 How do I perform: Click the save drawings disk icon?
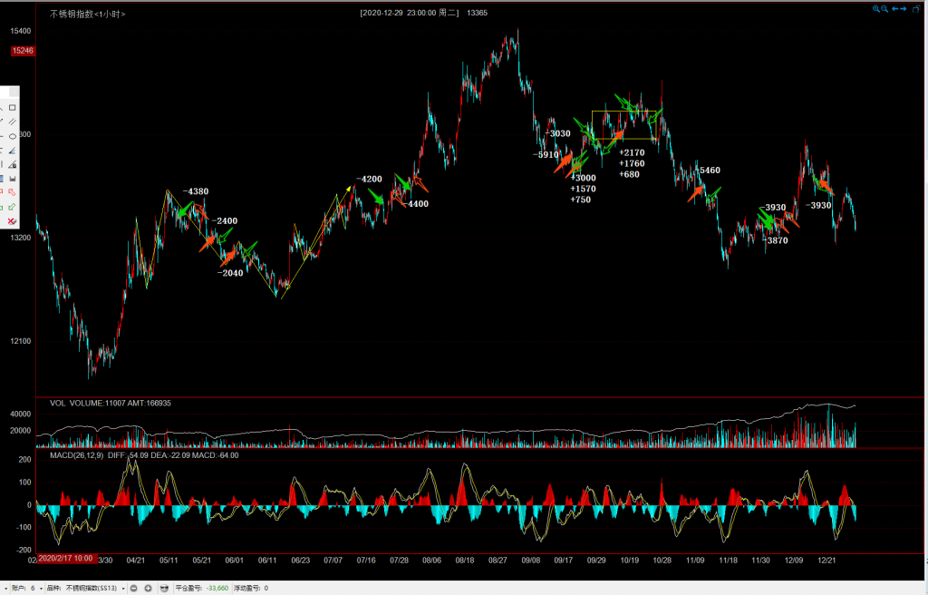(13, 179)
